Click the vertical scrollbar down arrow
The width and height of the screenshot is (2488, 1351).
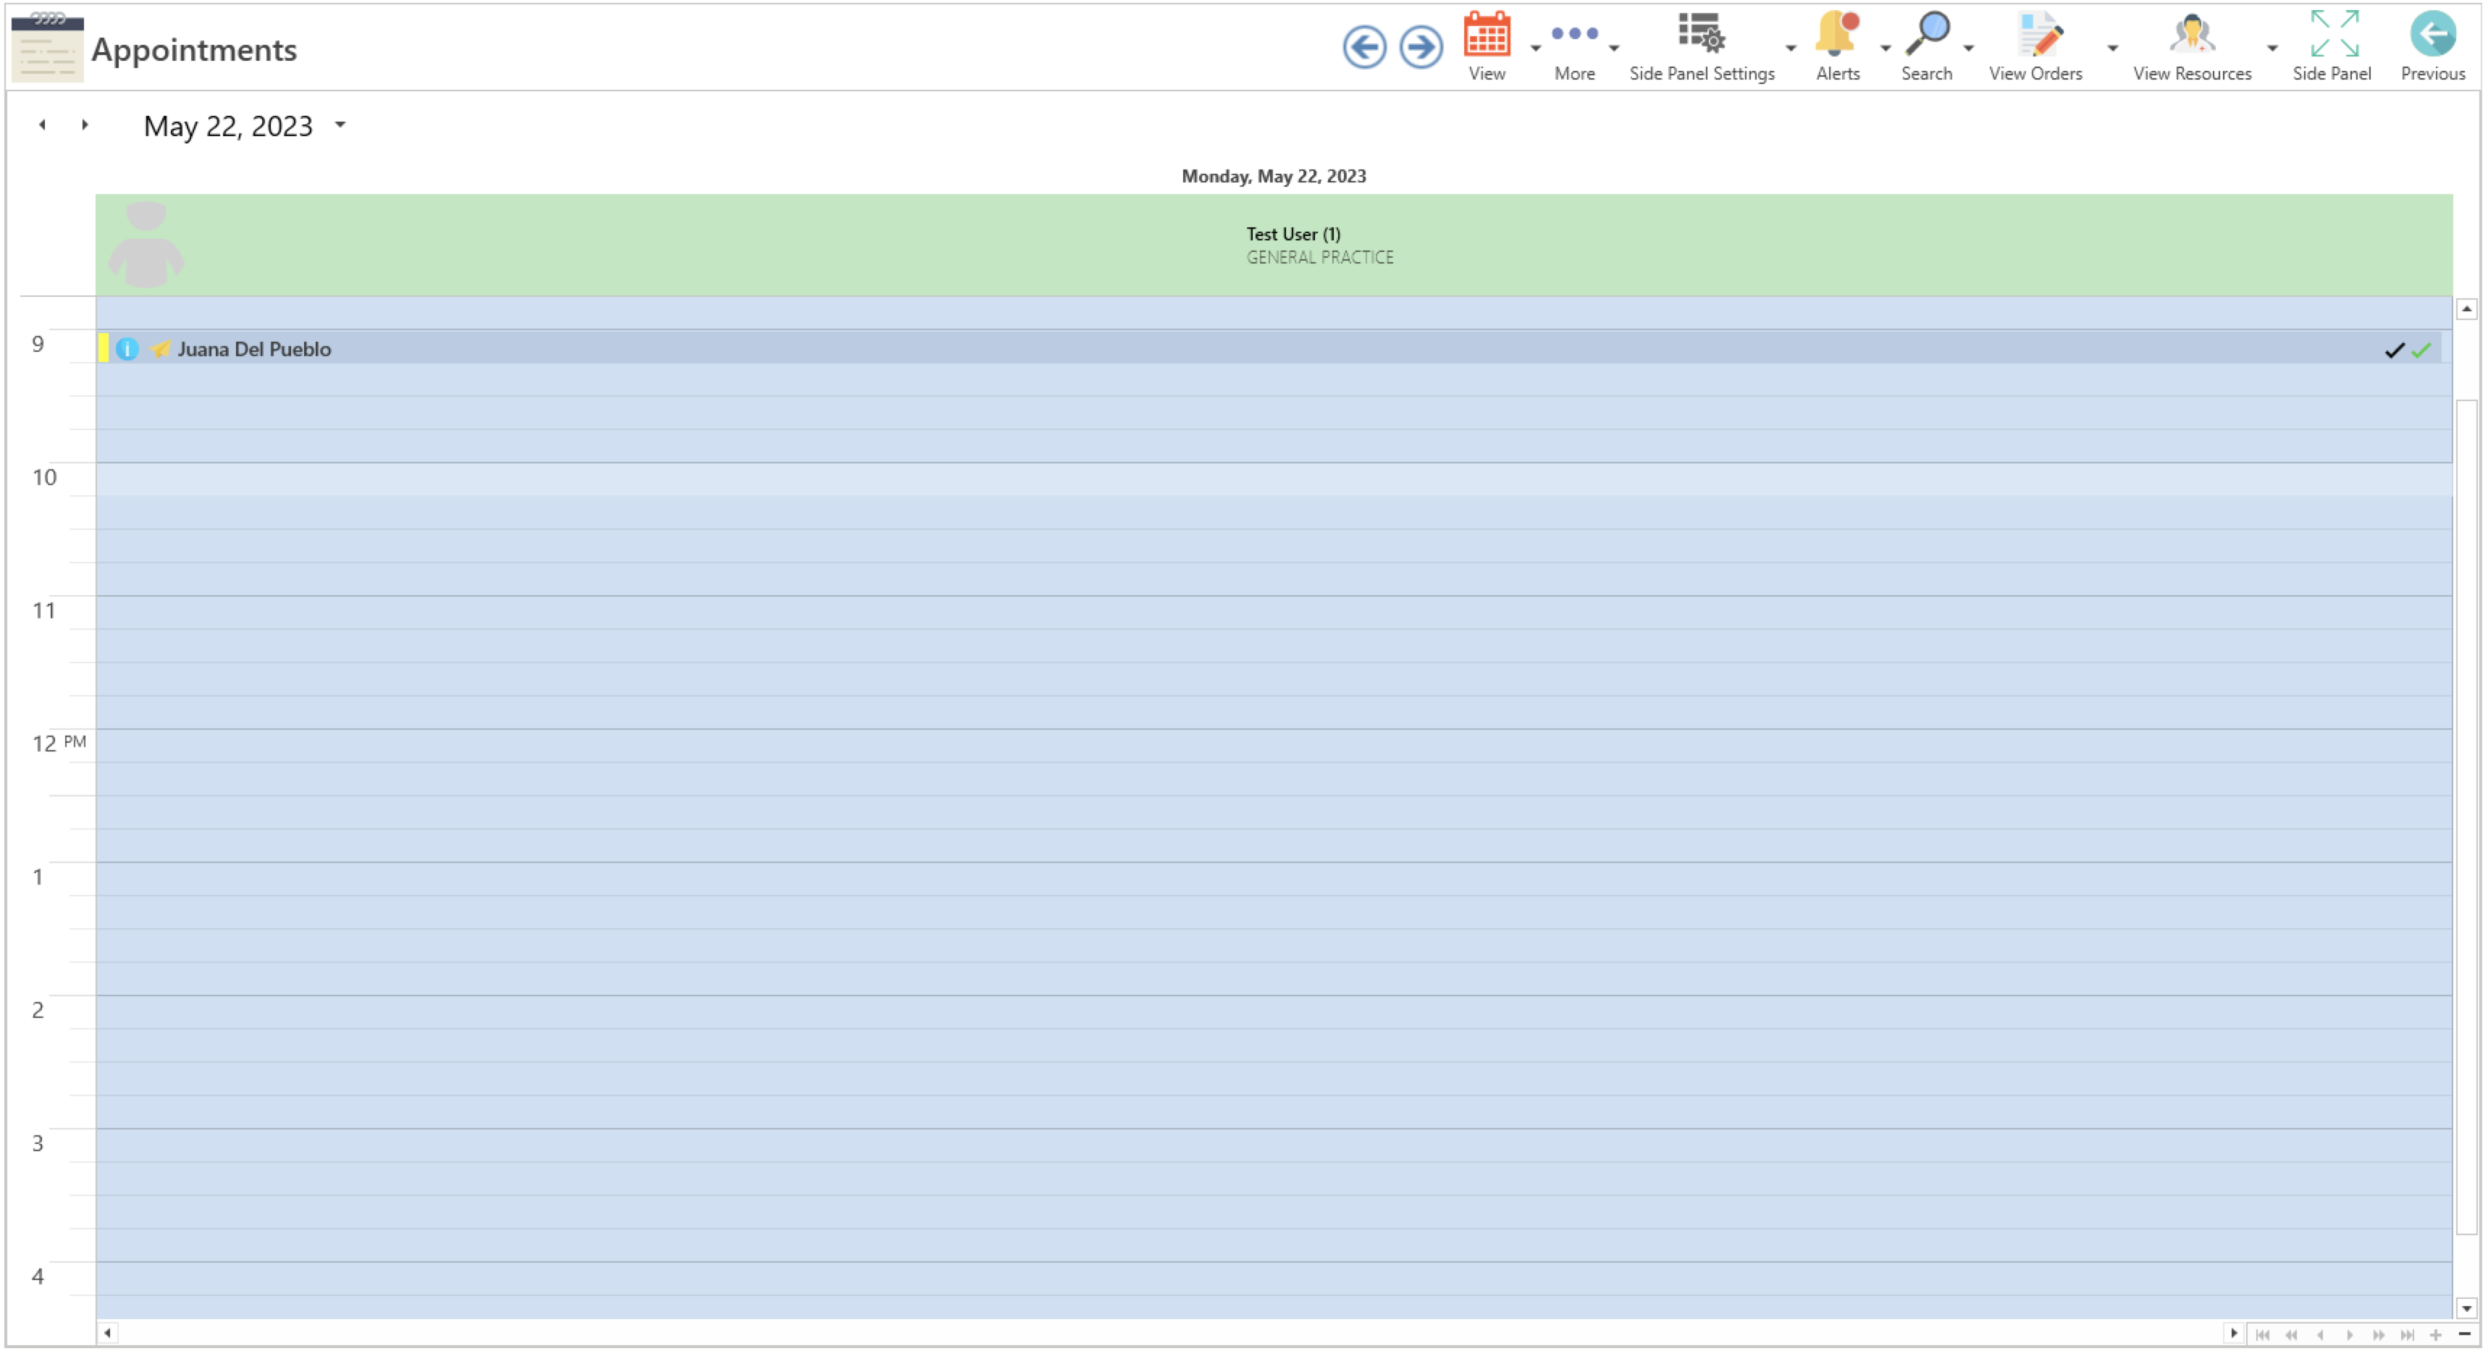[x=2466, y=1308]
